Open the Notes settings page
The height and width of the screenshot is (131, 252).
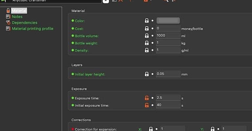click(17, 17)
